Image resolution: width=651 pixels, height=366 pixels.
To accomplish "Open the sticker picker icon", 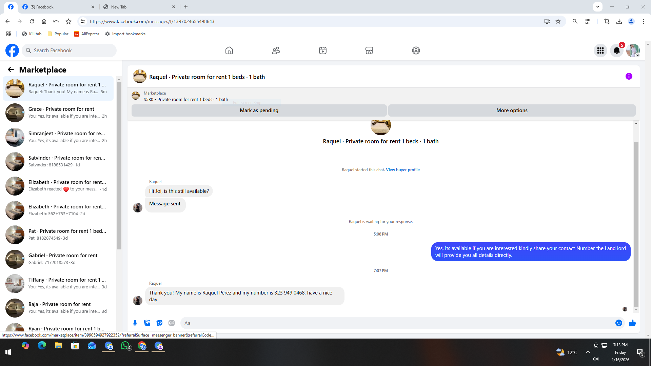I will pyautogui.click(x=159, y=323).
